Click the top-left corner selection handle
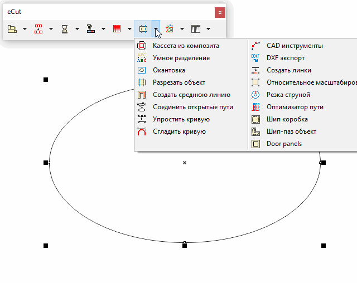The width and height of the screenshot is (357, 283). coord(46,80)
